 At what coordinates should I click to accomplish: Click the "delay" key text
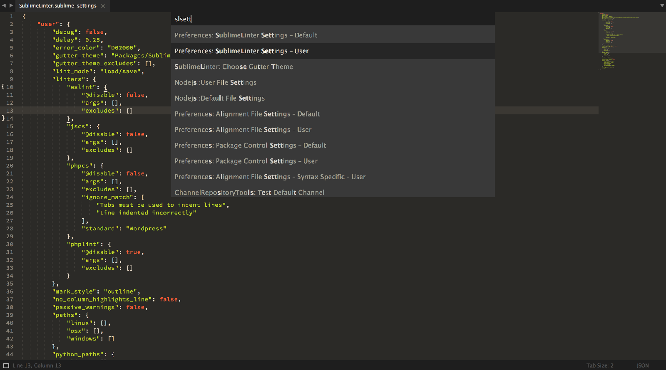tap(65, 40)
